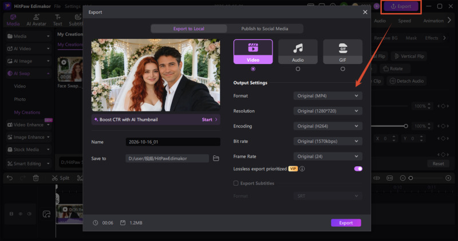
Task: Expand more tabs with the chevron after Animation
Action: point(449,21)
